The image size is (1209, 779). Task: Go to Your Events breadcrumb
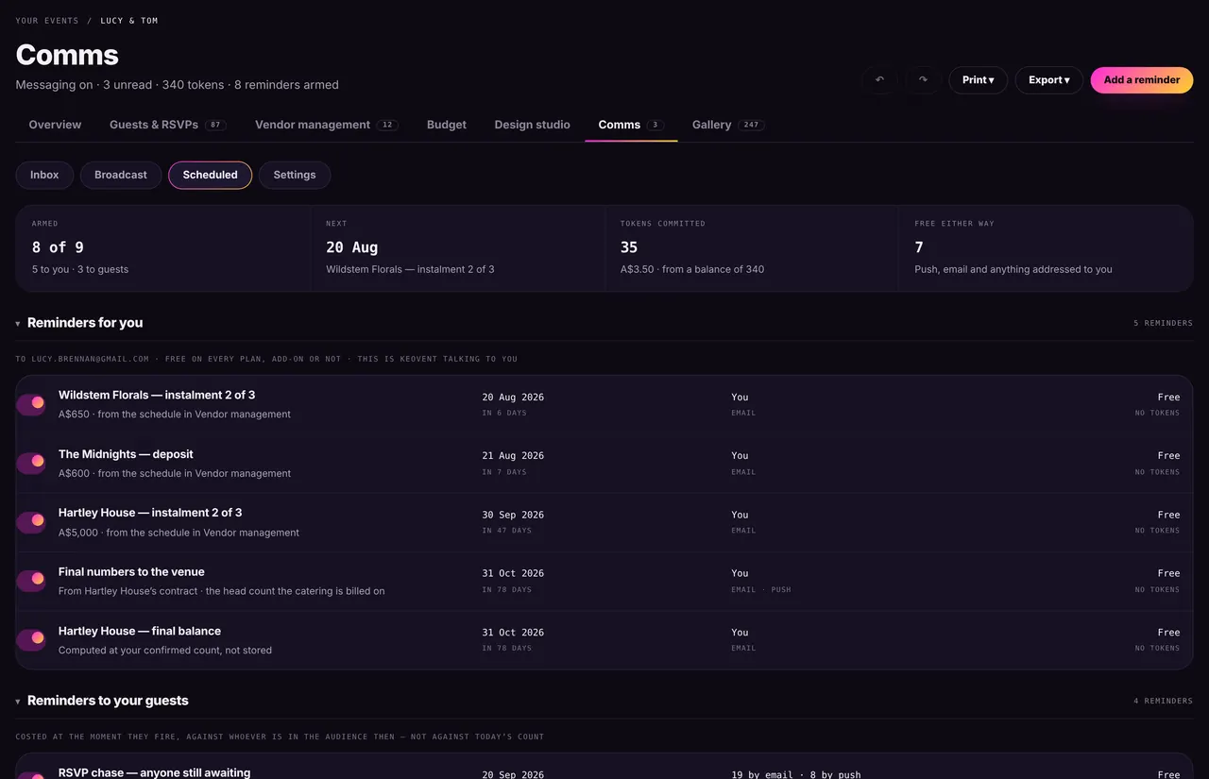tap(47, 21)
